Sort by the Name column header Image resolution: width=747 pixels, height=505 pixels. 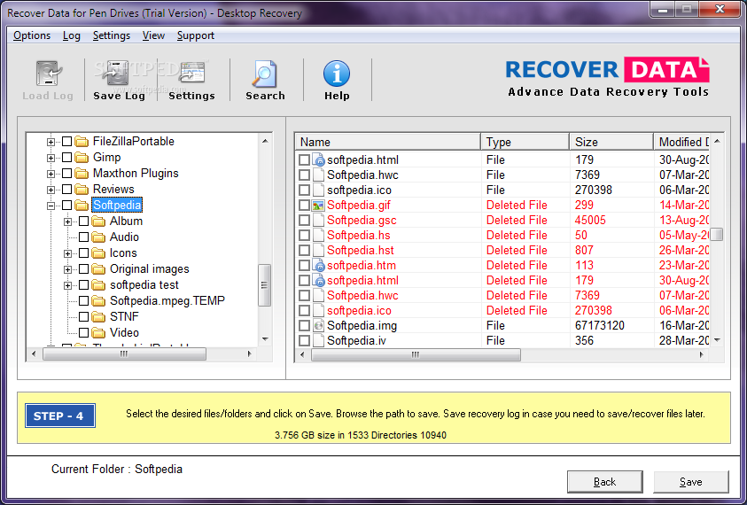388,142
